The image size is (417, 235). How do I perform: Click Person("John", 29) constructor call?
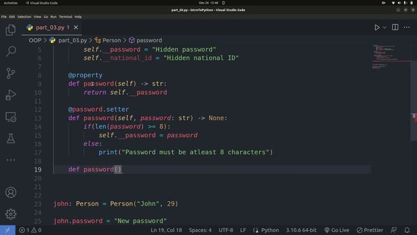(144, 204)
